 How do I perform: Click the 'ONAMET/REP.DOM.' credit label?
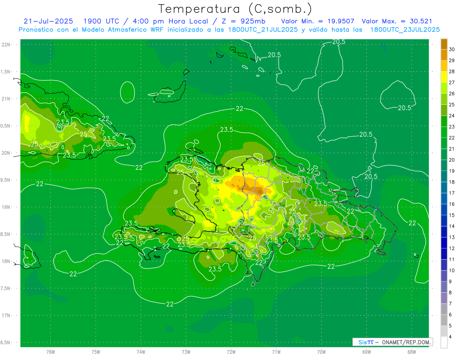406,342
